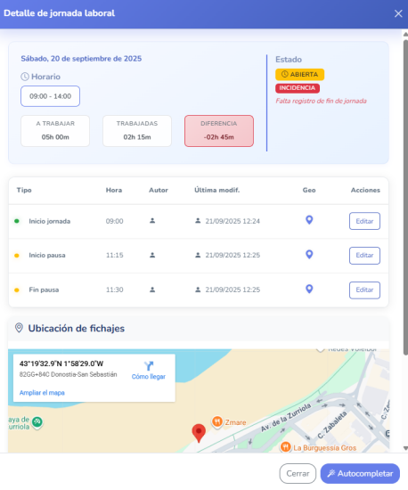Click the Autor column header
This screenshot has height=490, width=408.
pos(159,190)
